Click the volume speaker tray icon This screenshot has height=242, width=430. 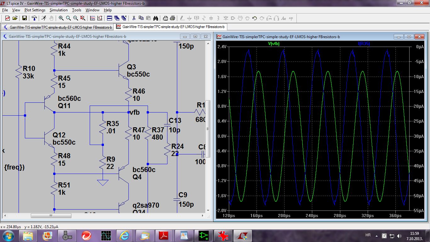399,236
